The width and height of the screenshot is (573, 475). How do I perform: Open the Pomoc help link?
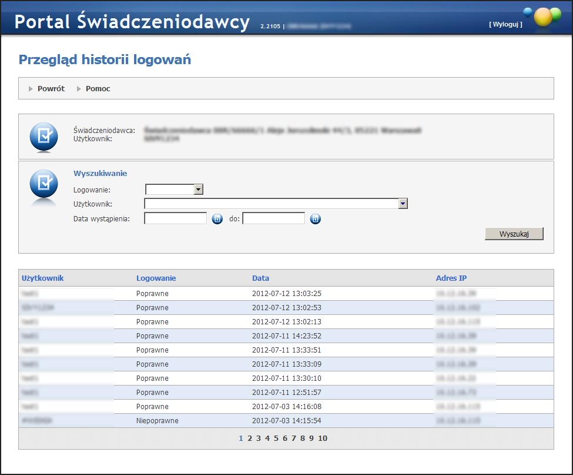(x=98, y=88)
